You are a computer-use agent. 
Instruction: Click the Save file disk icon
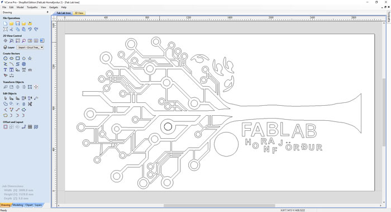tap(17, 23)
